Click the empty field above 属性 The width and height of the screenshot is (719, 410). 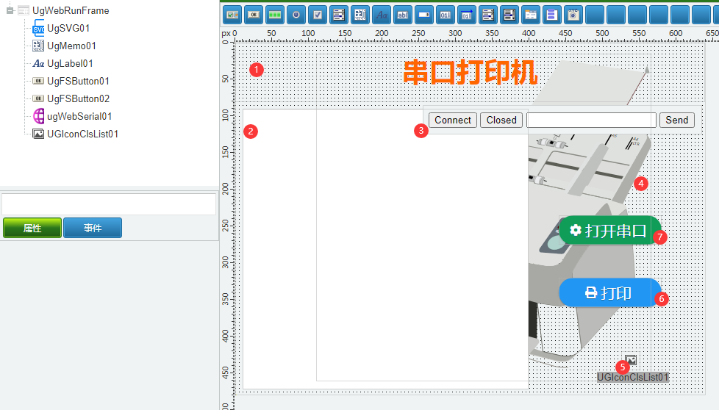[x=109, y=204]
